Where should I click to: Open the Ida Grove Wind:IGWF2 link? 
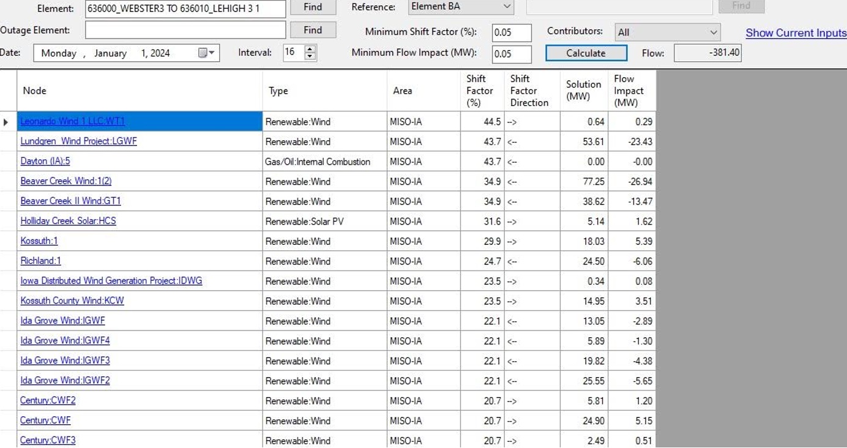(x=65, y=381)
